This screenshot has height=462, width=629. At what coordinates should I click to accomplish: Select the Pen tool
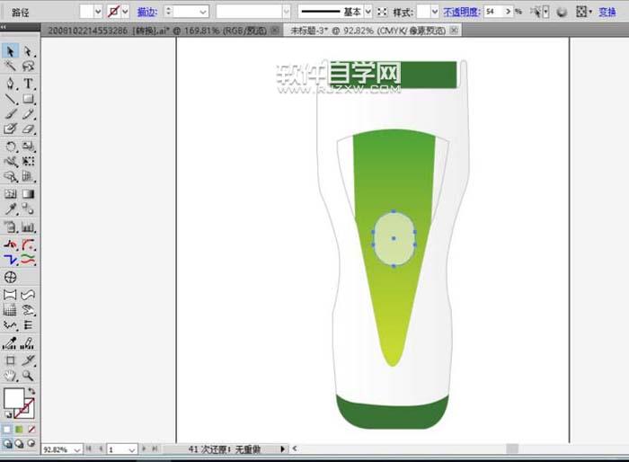(11, 83)
